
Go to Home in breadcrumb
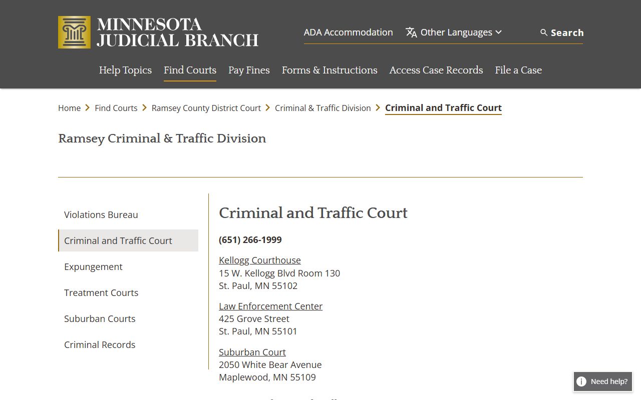pyautogui.click(x=69, y=108)
